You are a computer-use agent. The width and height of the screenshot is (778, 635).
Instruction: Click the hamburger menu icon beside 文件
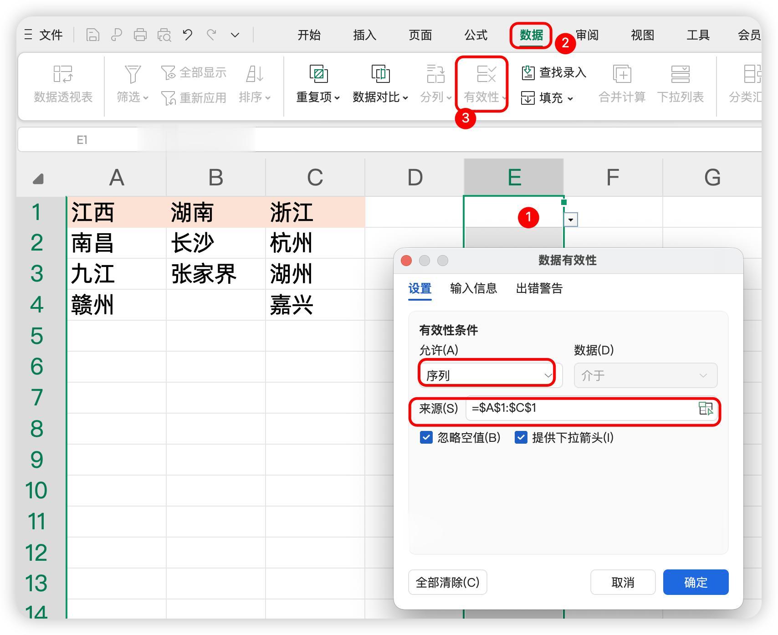point(28,35)
